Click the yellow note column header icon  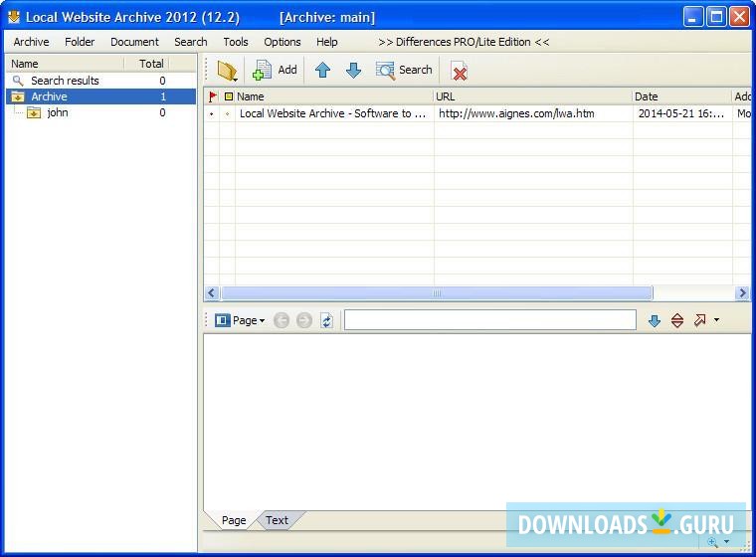[229, 96]
